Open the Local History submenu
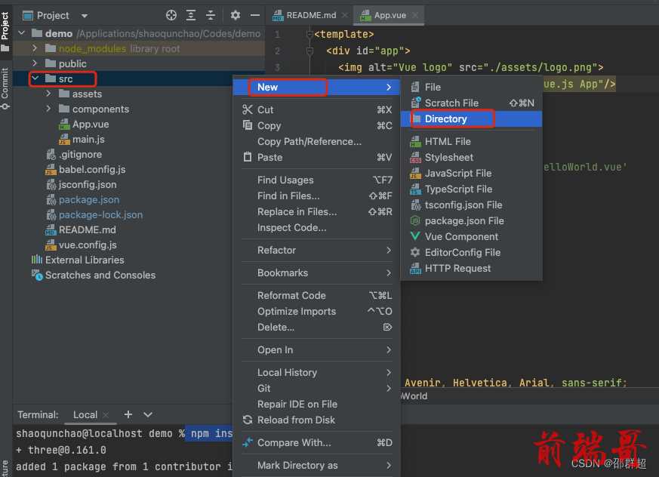This screenshot has width=659, height=477. point(316,373)
